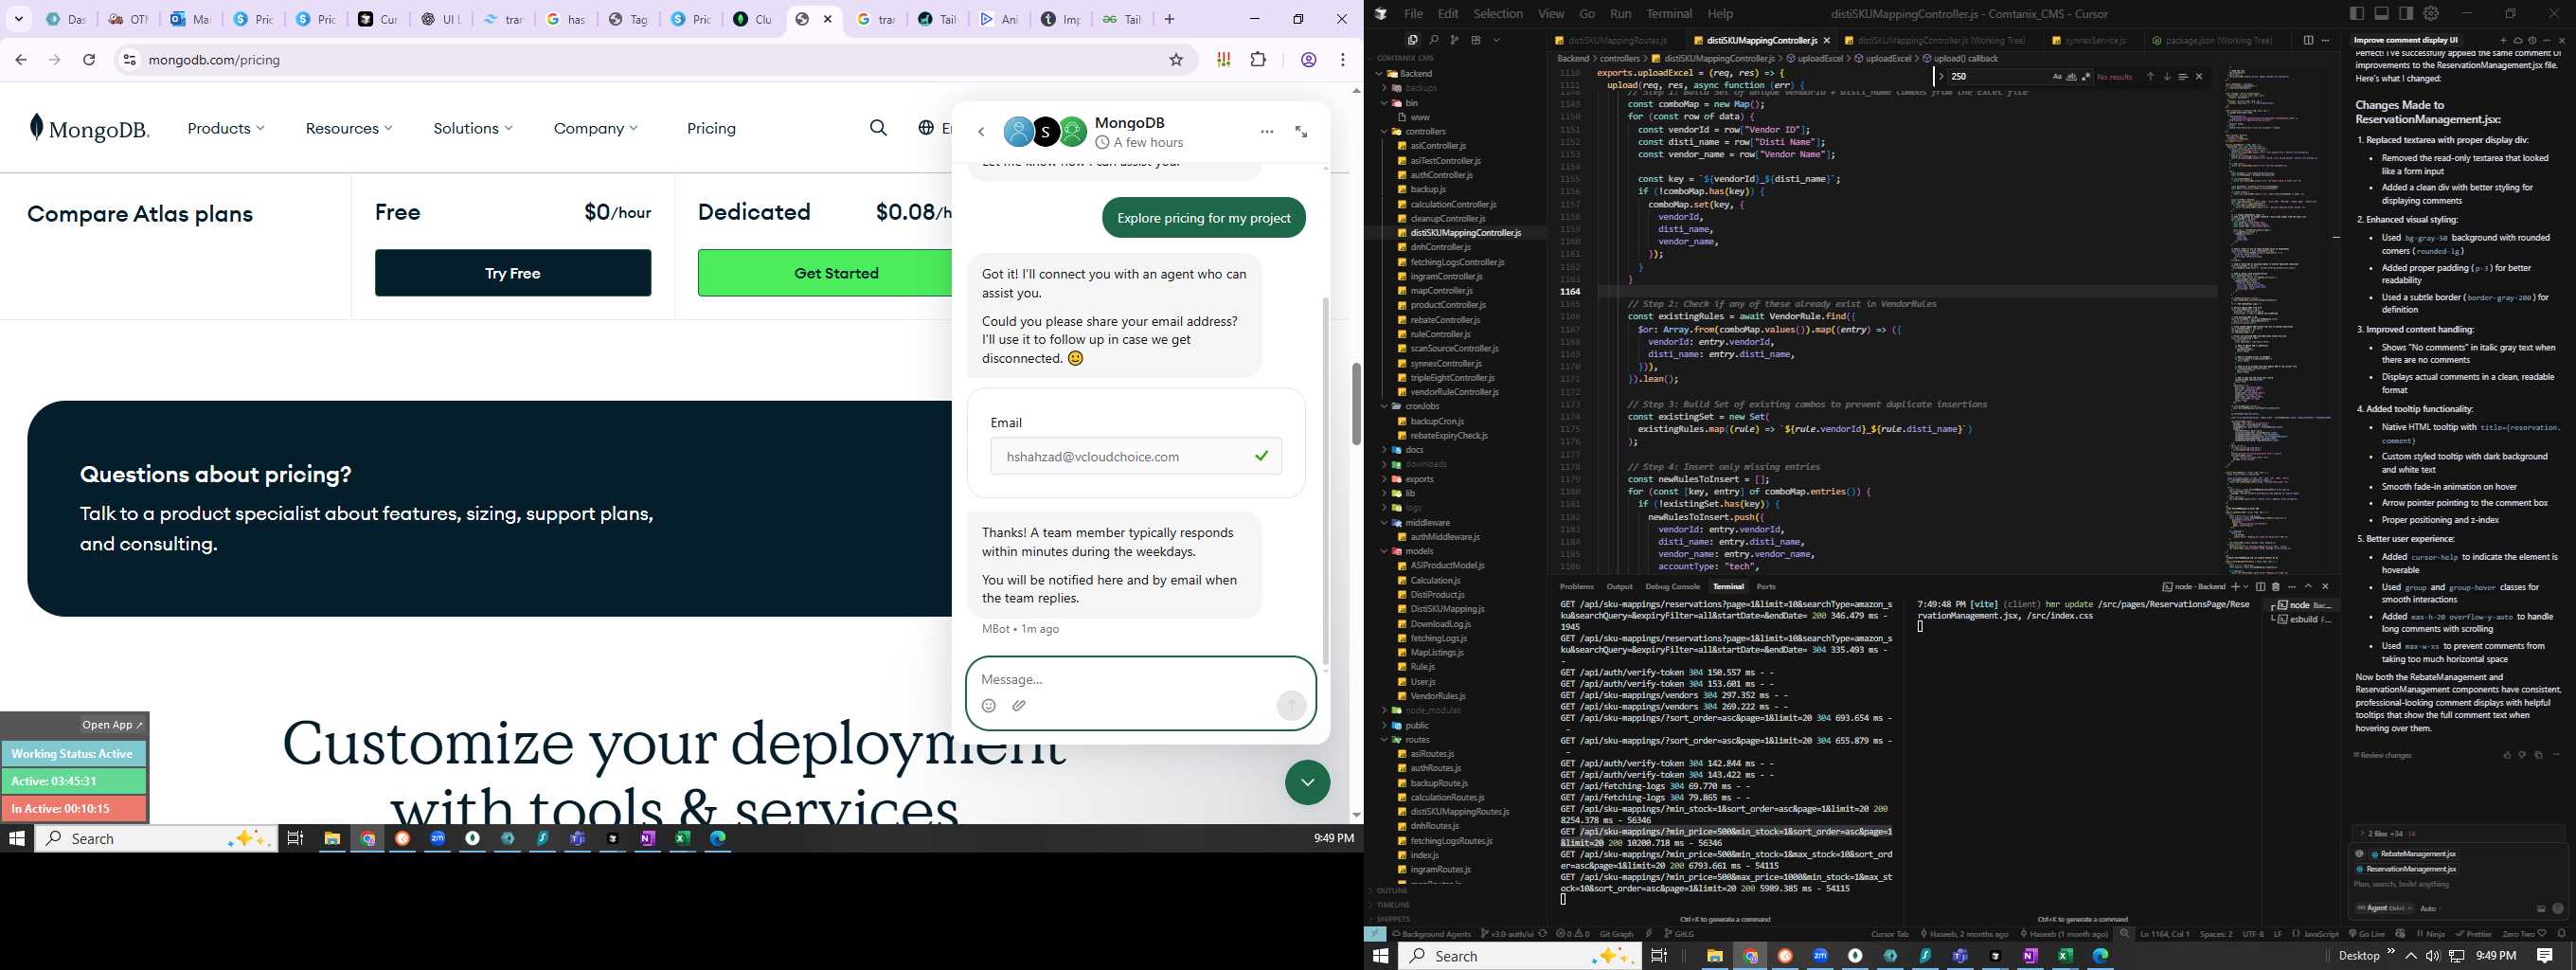Open the Selection menu in Cursor
The width and height of the screenshot is (2576, 970).
pyautogui.click(x=1498, y=14)
